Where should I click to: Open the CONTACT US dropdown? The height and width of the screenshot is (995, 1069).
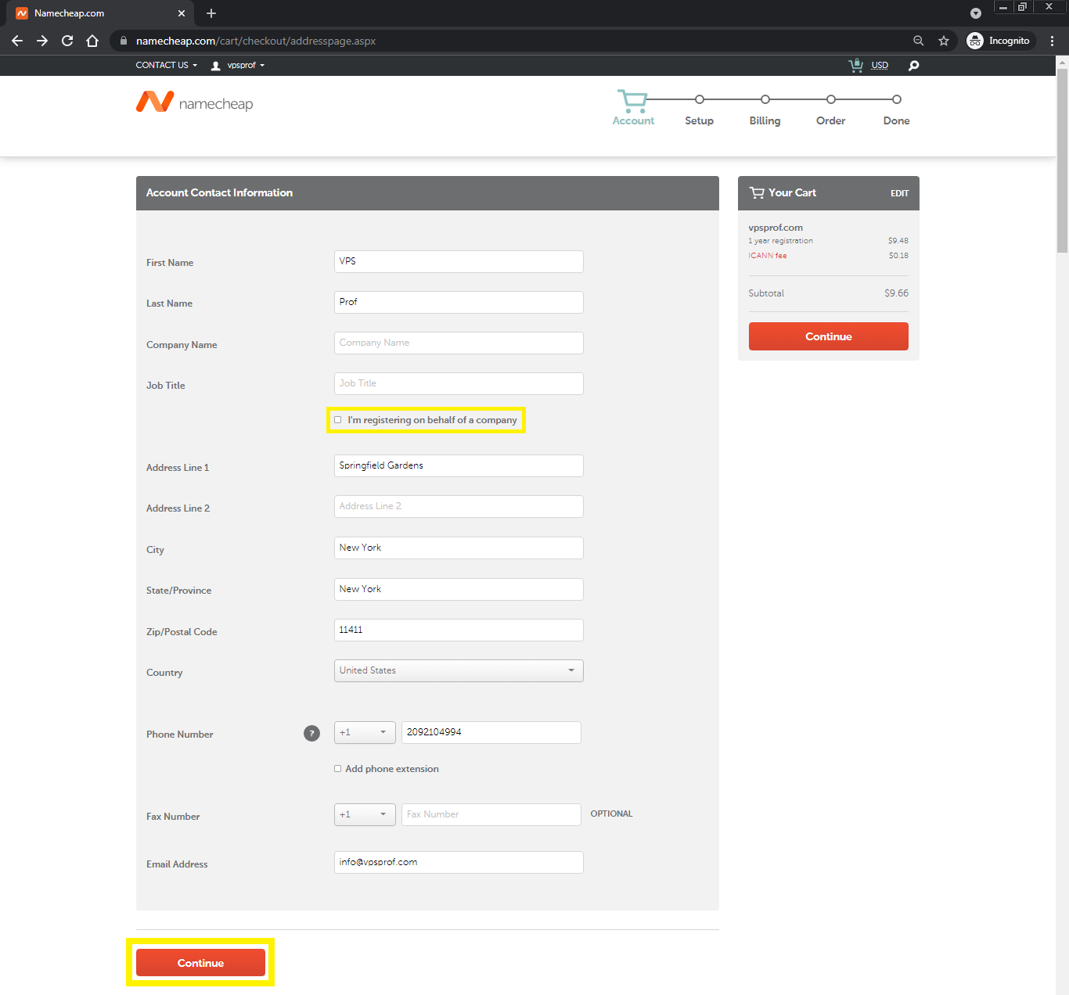tap(166, 65)
